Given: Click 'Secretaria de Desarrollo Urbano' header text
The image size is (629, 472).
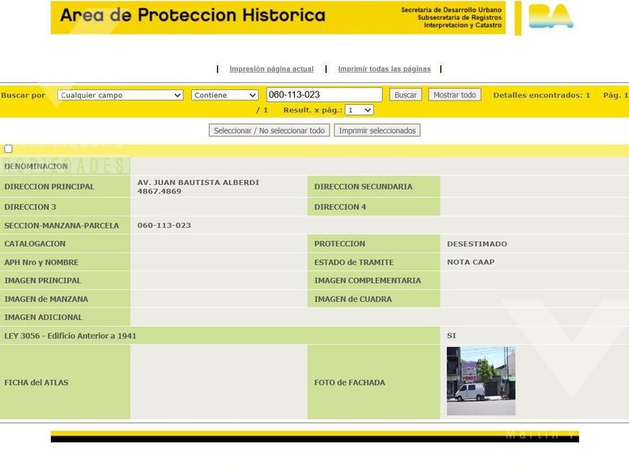Looking at the screenshot, I should tap(452, 10).
